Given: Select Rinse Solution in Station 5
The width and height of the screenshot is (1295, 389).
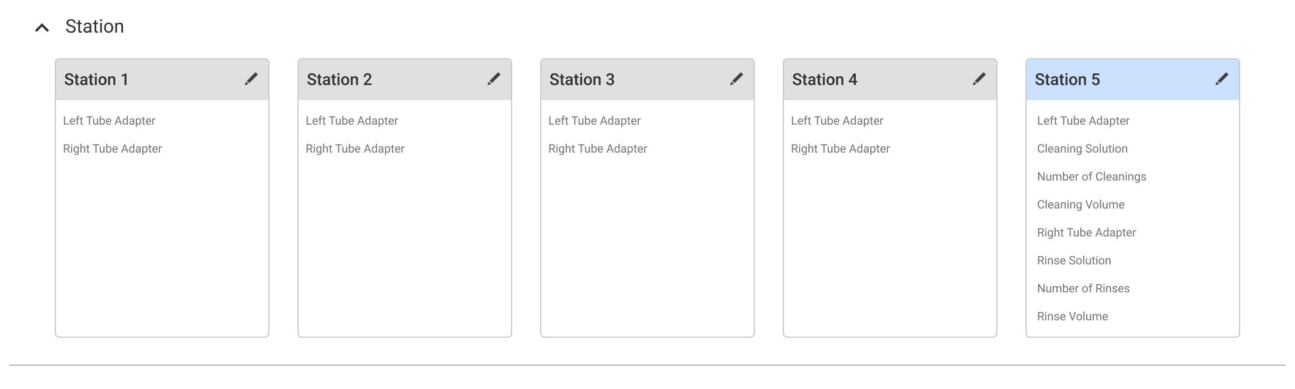Looking at the screenshot, I should [1074, 260].
